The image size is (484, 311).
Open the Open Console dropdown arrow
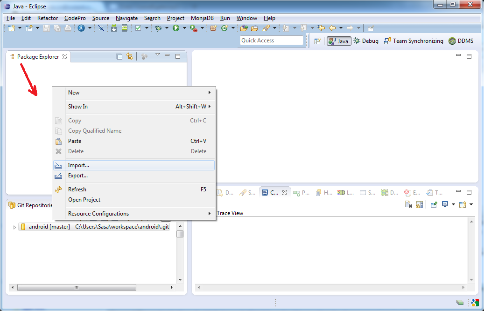pos(471,204)
